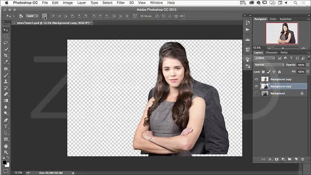Switch to the Paths tab
Image resolution: width=311 pixels, height=175 pixels.
284,53
